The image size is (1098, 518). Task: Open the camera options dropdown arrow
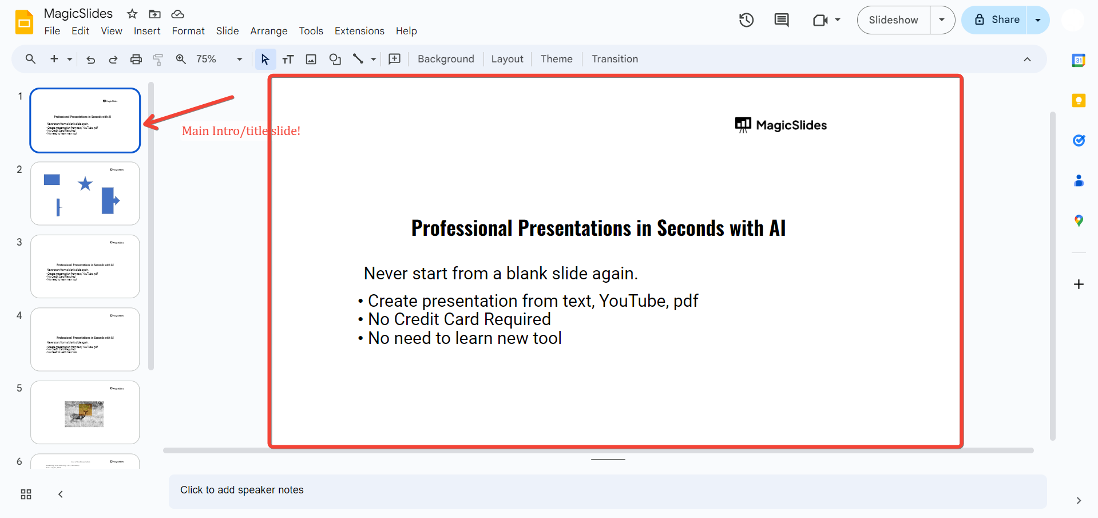(838, 20)
